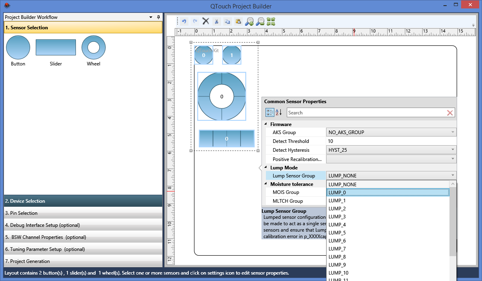This screenshot has width=482, height=281.
Task: Choose LUMP_2 in the dropdown list
Action: coord(388,208)
